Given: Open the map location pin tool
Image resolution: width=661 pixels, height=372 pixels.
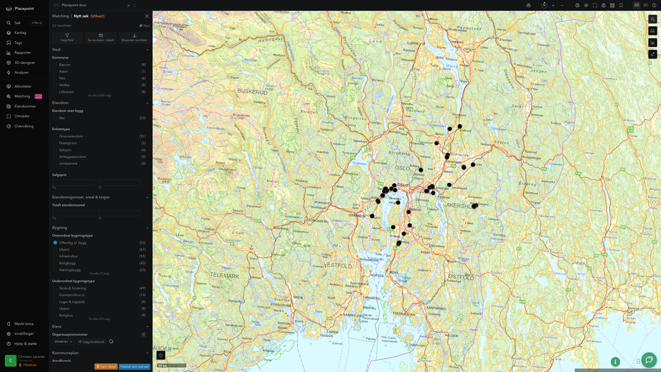Looking at the screenshot, I should click(529, 5).
